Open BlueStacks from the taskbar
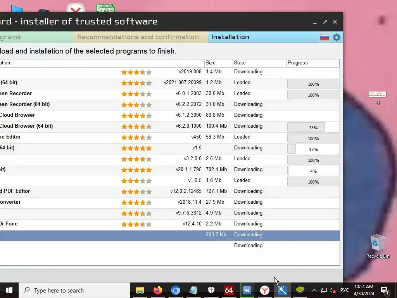397x298 pixels. tap(300, 290)
